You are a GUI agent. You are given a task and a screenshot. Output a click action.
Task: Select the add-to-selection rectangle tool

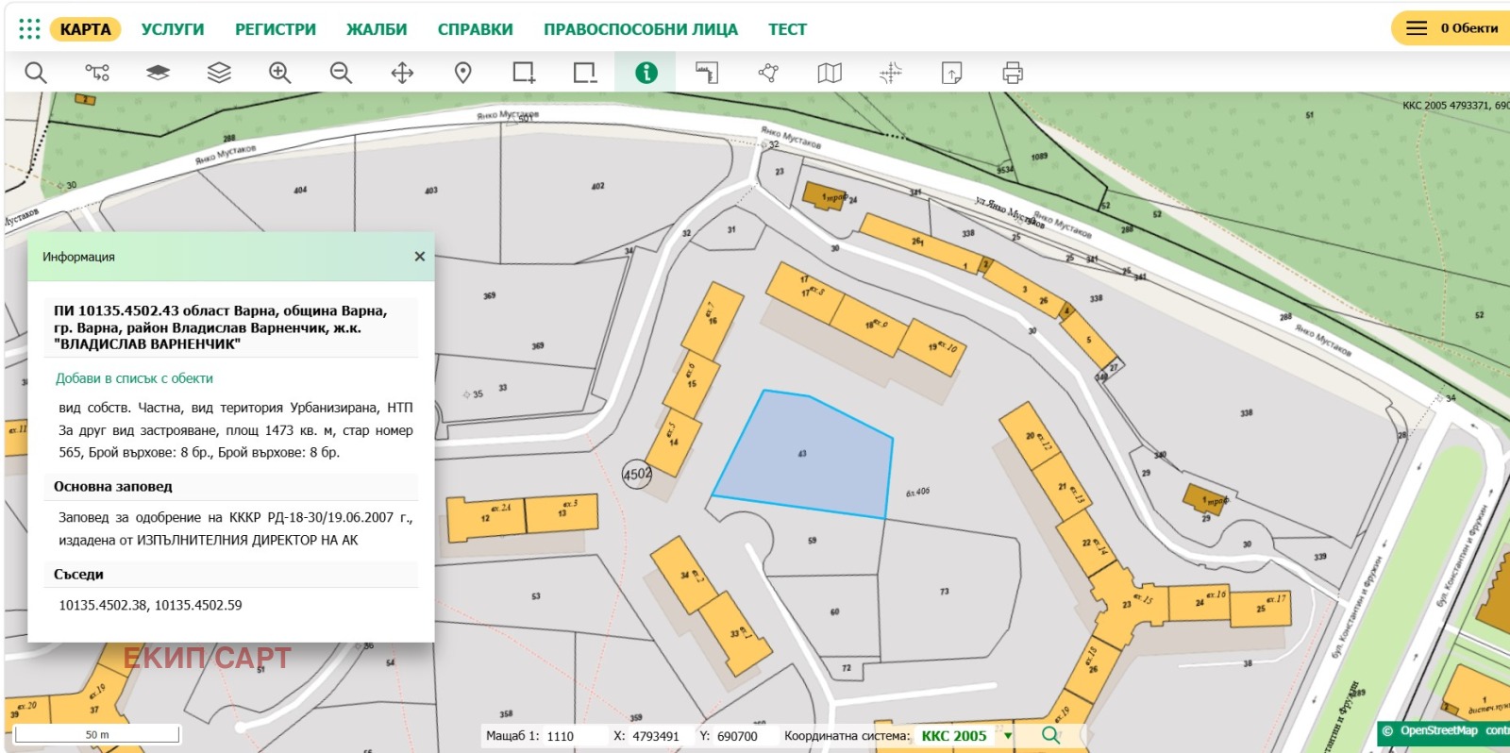524,73
